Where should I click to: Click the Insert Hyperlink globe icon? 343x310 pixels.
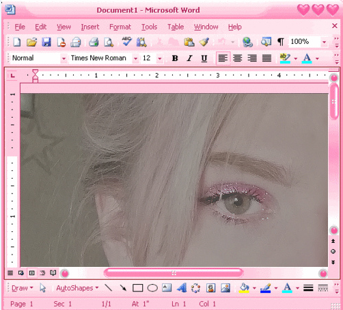[x=247, y=42]
